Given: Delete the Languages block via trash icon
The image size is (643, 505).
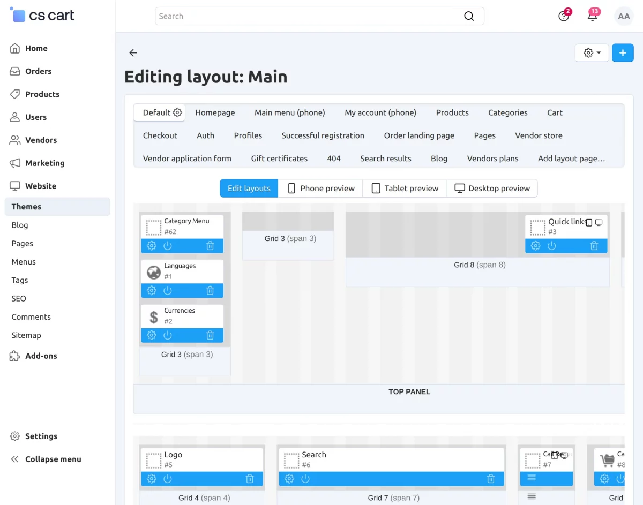Looking at the screenshot, I should [x=210, y=290].
